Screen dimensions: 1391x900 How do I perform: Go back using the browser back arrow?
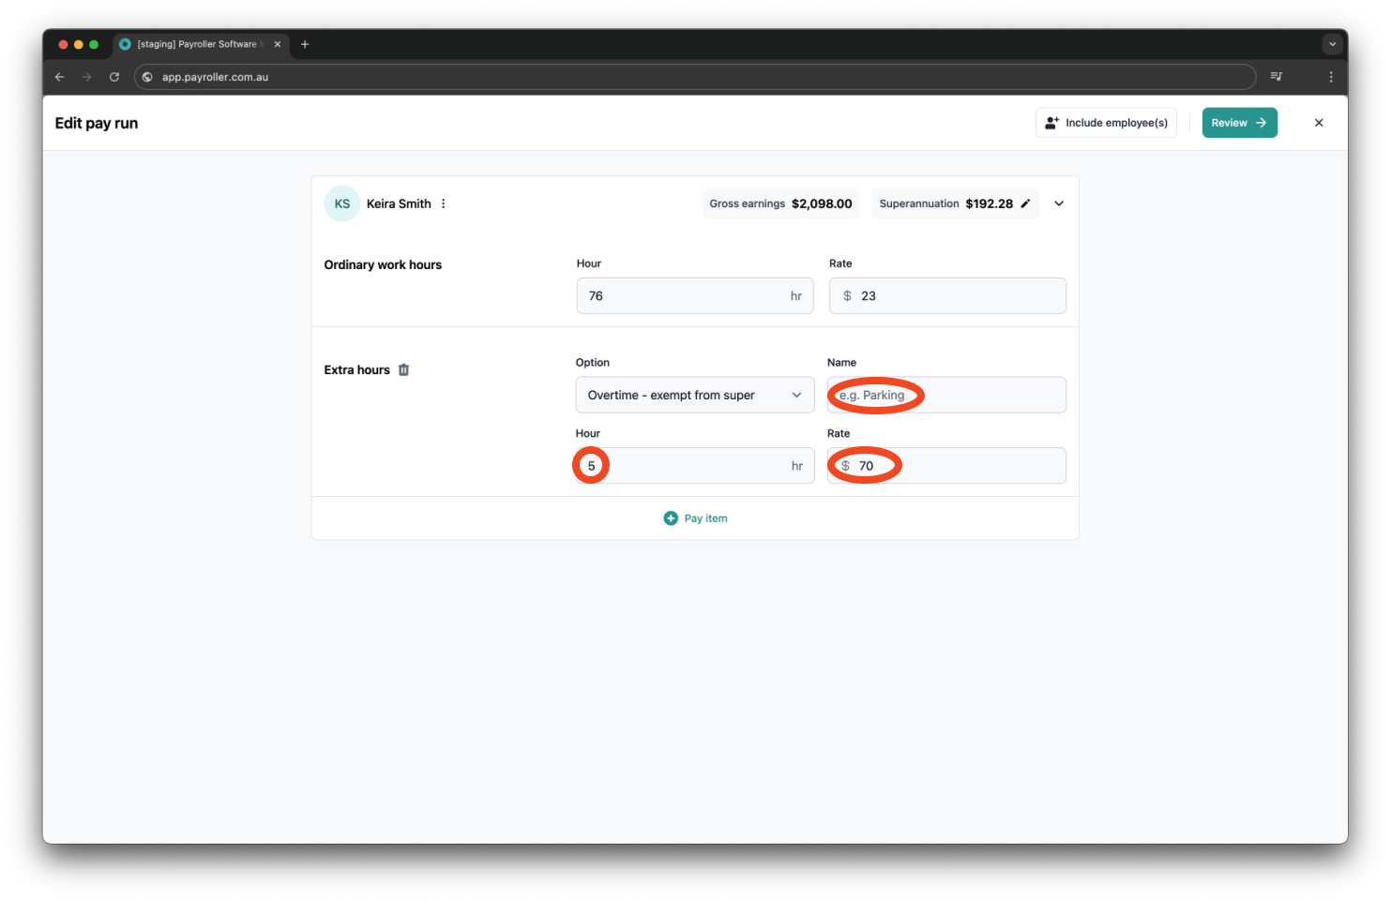pos(60,77)
